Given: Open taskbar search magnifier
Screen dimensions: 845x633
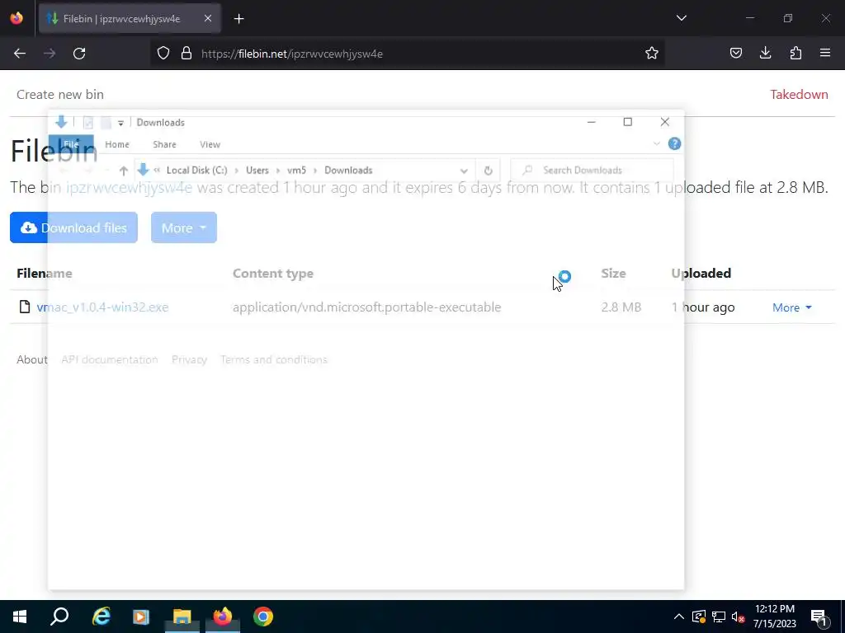Looking at the screenshot, I should point(59,617).
